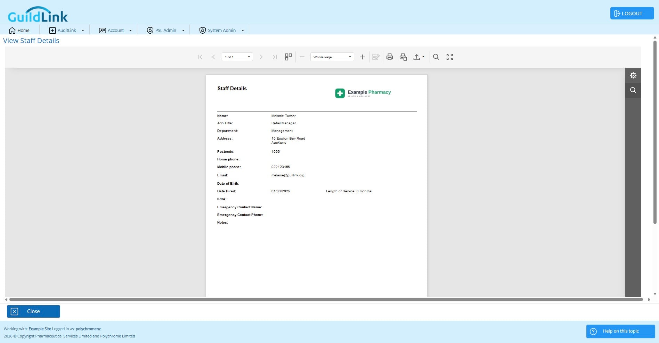Click the mobile phone number 022123456

pyautogui.click(x=280, y=167)
